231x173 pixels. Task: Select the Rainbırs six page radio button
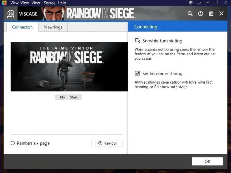click(x=13, y=143)
